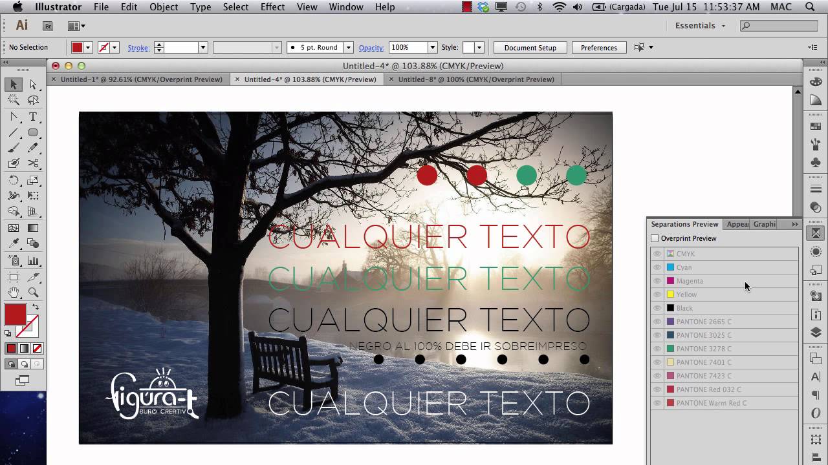Toggle visibility eye for PANTONE Red 032 C
The width and height of the screenshot is (828, 465).
(x=657, y=389)
